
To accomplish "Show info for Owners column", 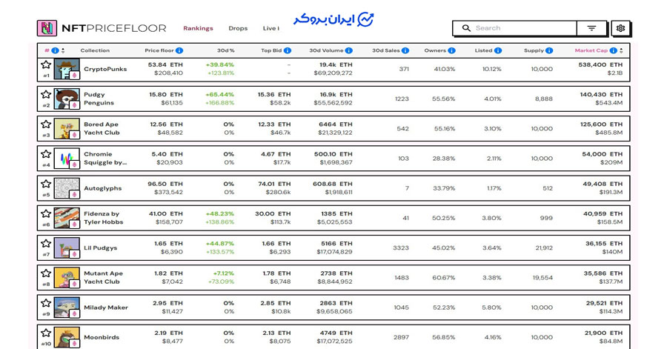I will [452, 50].
